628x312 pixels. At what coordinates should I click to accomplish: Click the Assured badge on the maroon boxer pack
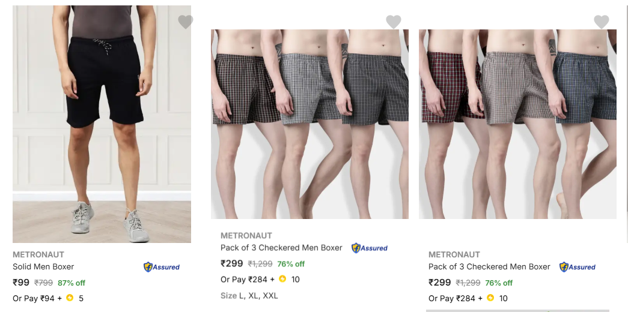point(578,267)
